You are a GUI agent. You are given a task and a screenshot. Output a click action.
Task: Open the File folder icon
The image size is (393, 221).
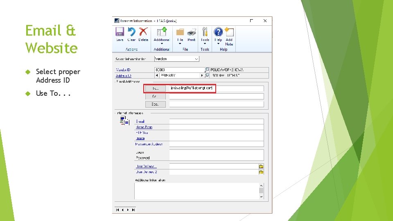click(x=180, y=32)
